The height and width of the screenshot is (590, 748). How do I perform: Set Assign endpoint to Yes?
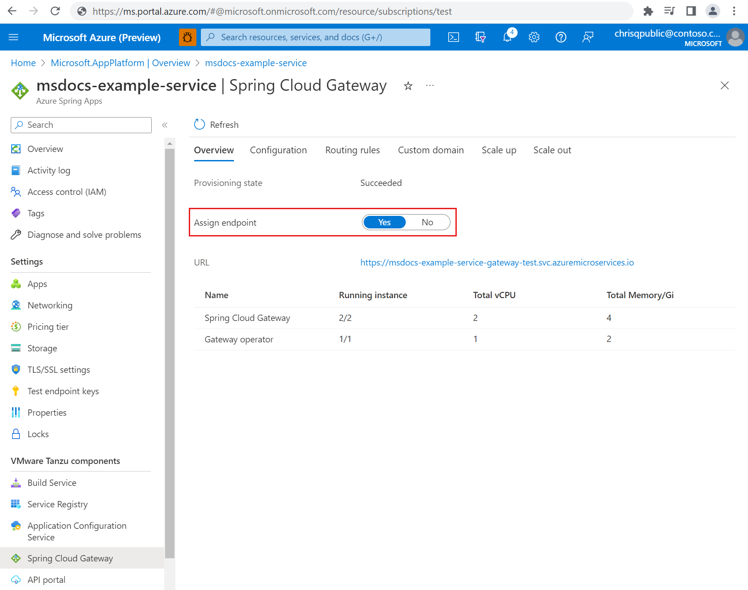click(384, 222)
